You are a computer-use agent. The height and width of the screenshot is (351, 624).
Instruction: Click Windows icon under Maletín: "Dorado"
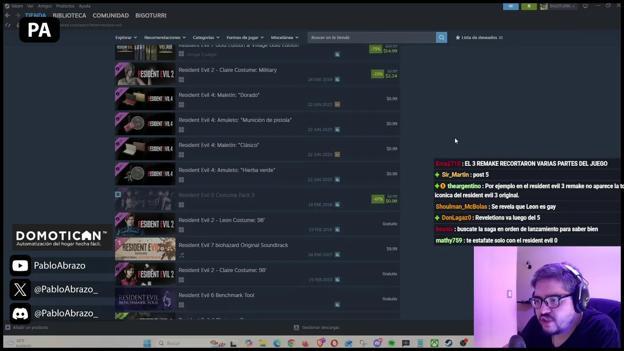point(181,104)
